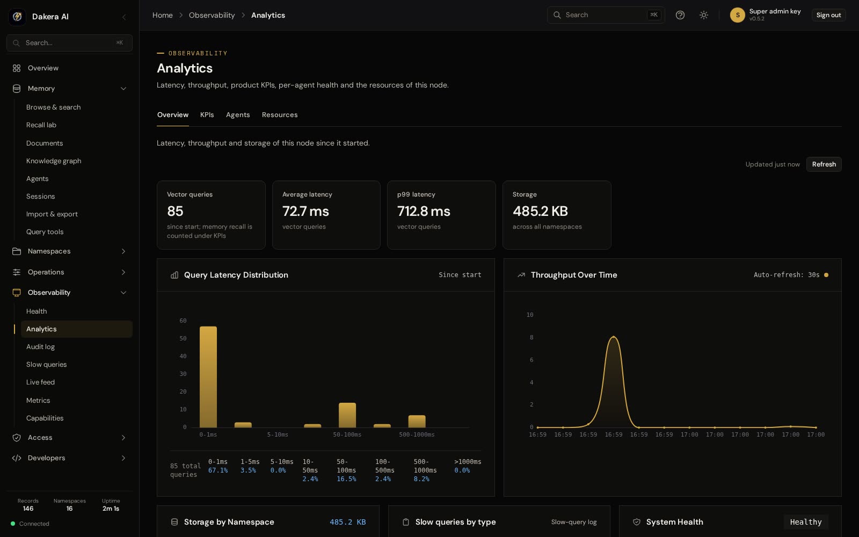
Task: Click the Operations sliders icon
Action: point(17,272)
